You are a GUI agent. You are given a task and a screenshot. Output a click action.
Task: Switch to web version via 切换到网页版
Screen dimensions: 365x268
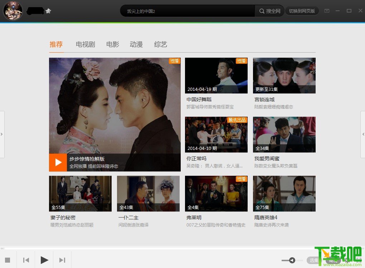[302, 11]
